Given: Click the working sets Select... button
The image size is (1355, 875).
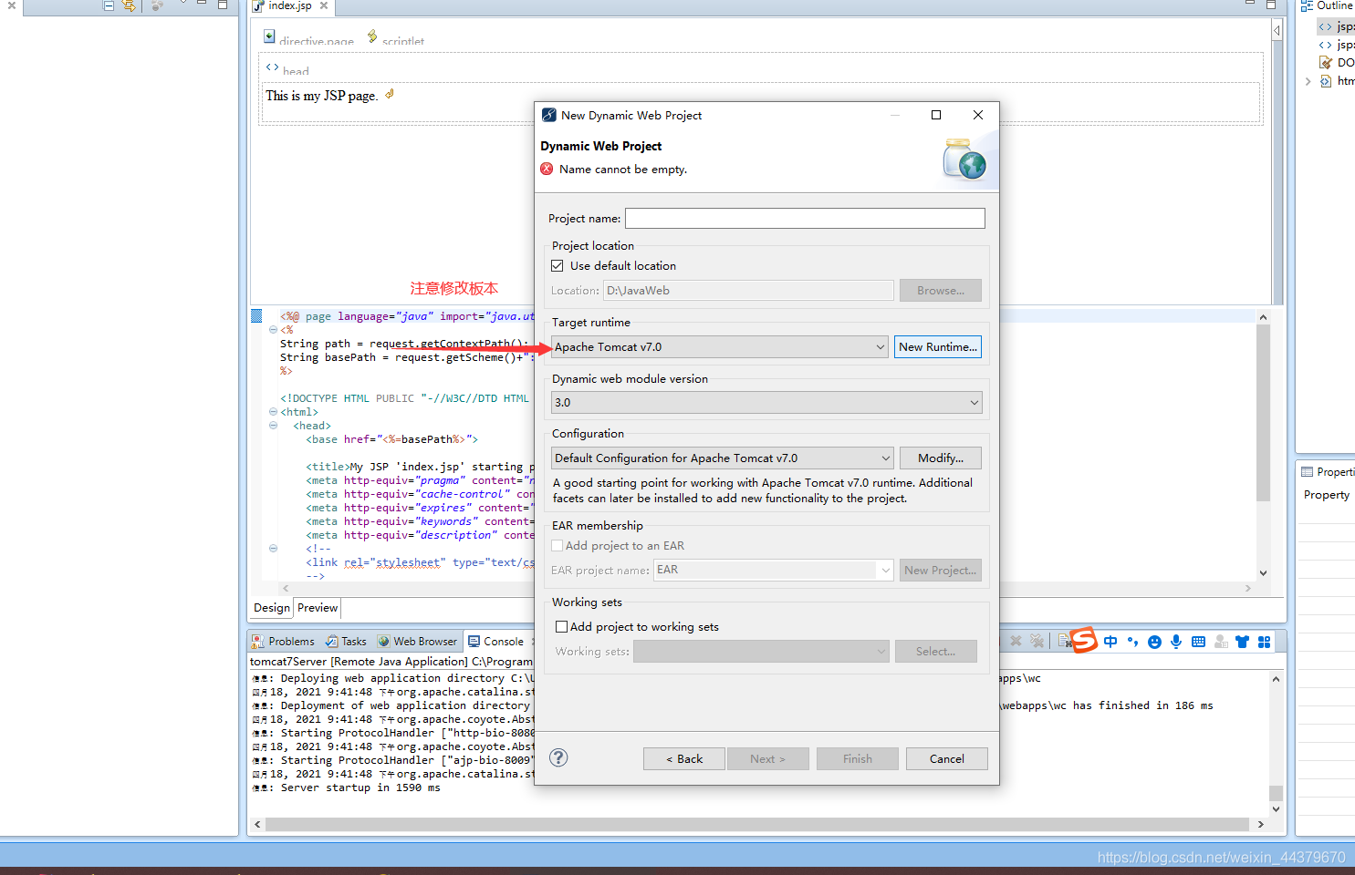Looking at the screenshot, I should coord(936,652).
